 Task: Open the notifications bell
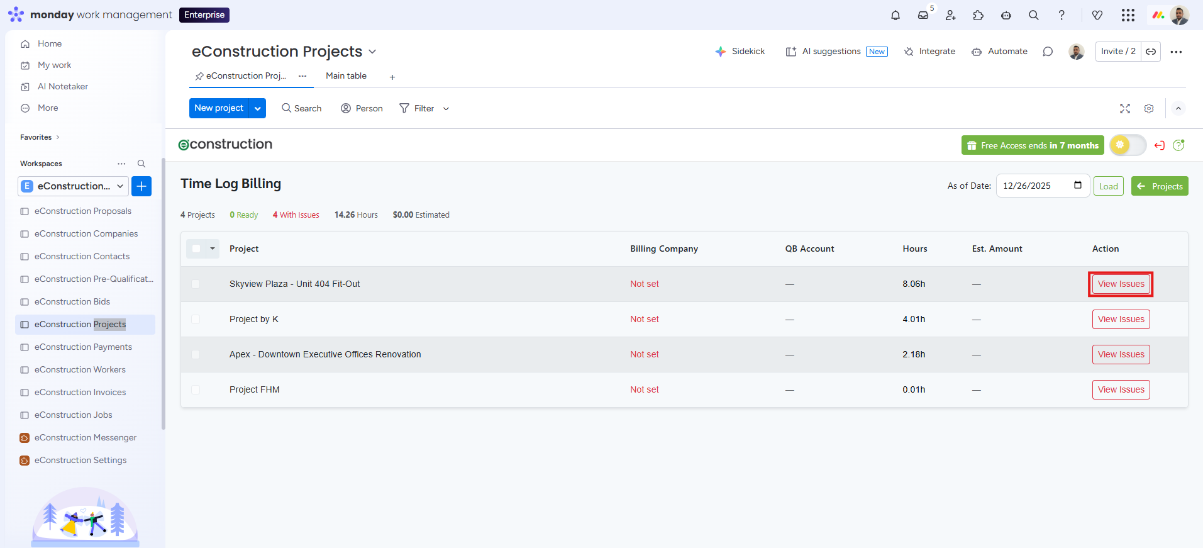tap(895, 15)
